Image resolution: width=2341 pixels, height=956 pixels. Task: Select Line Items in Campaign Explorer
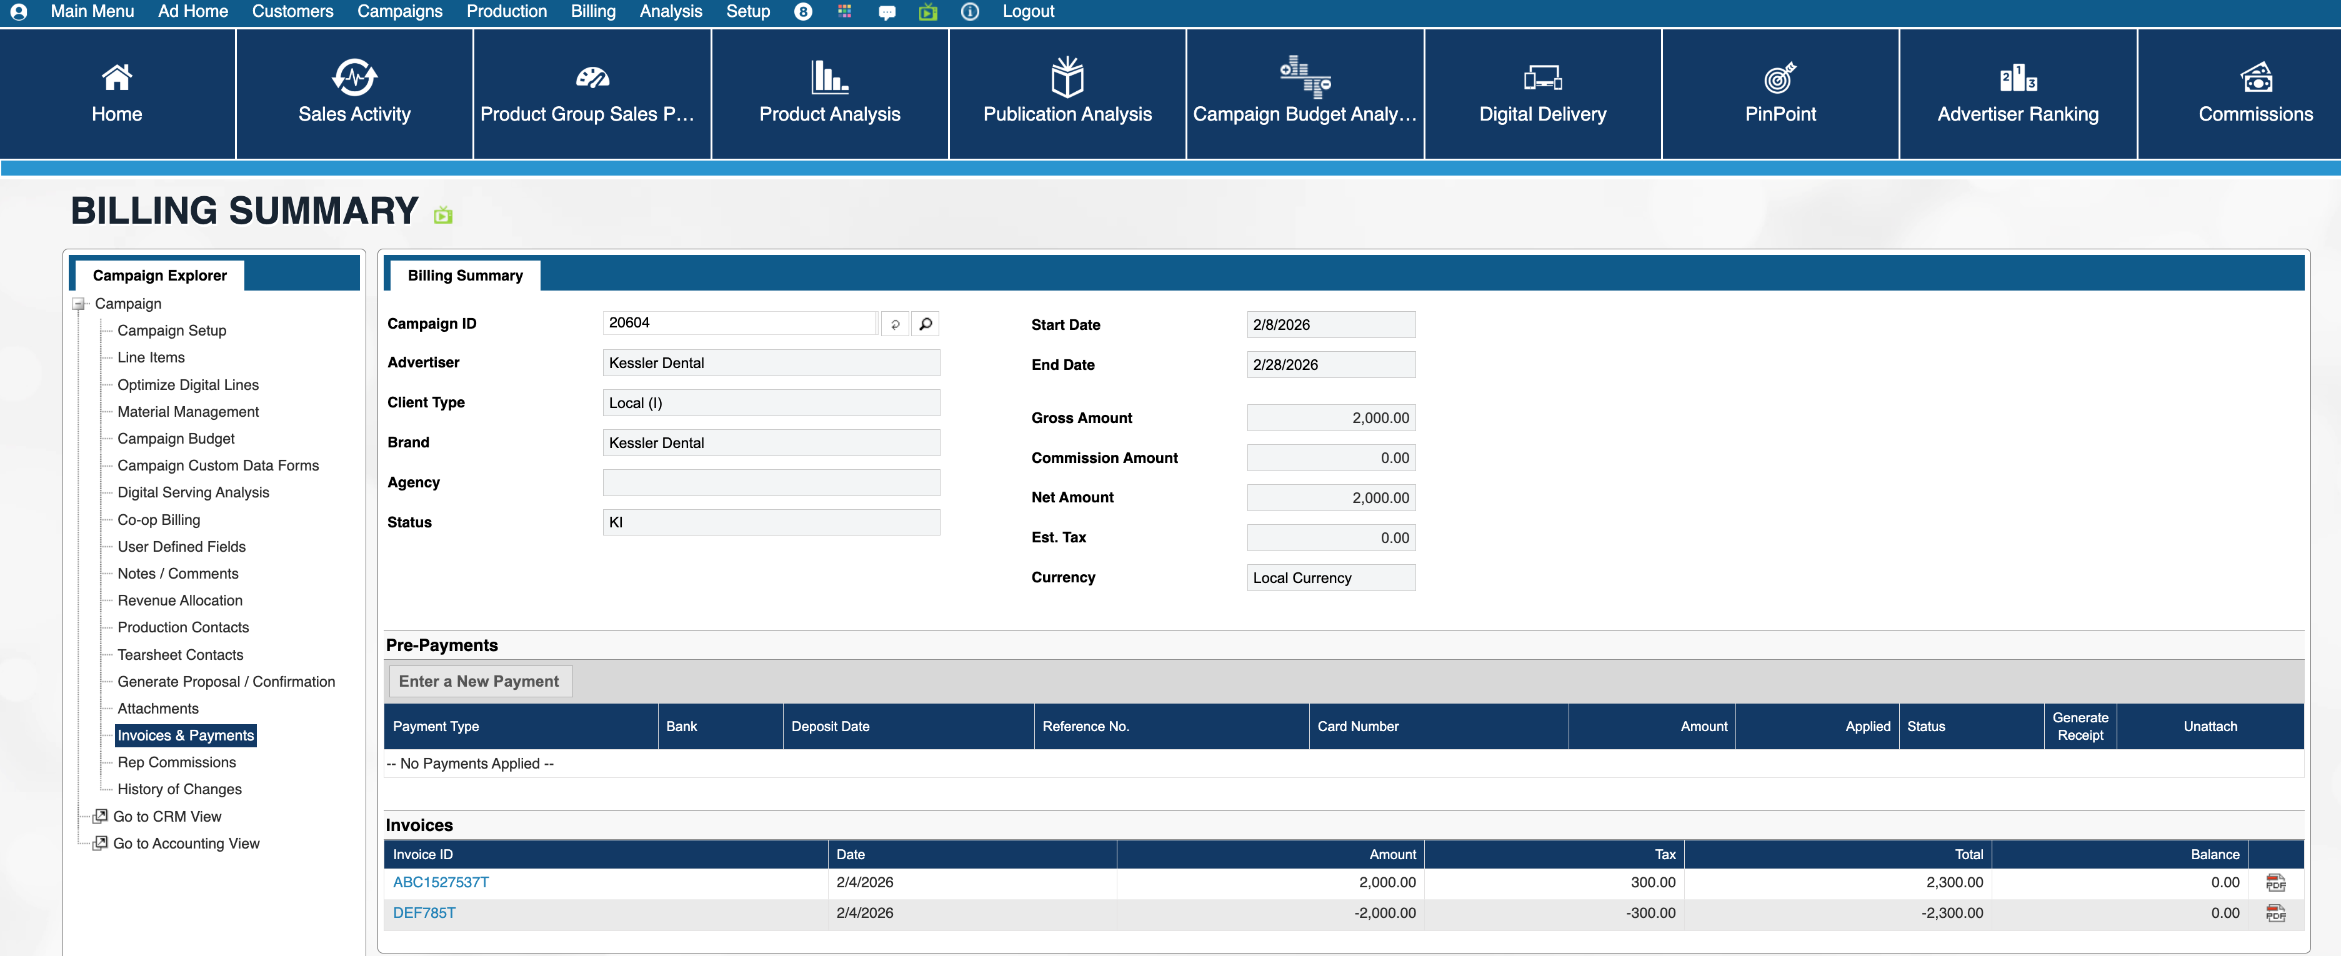tap(151, 357)
